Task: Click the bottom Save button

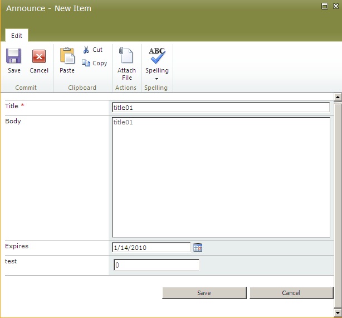Action: 204,293
